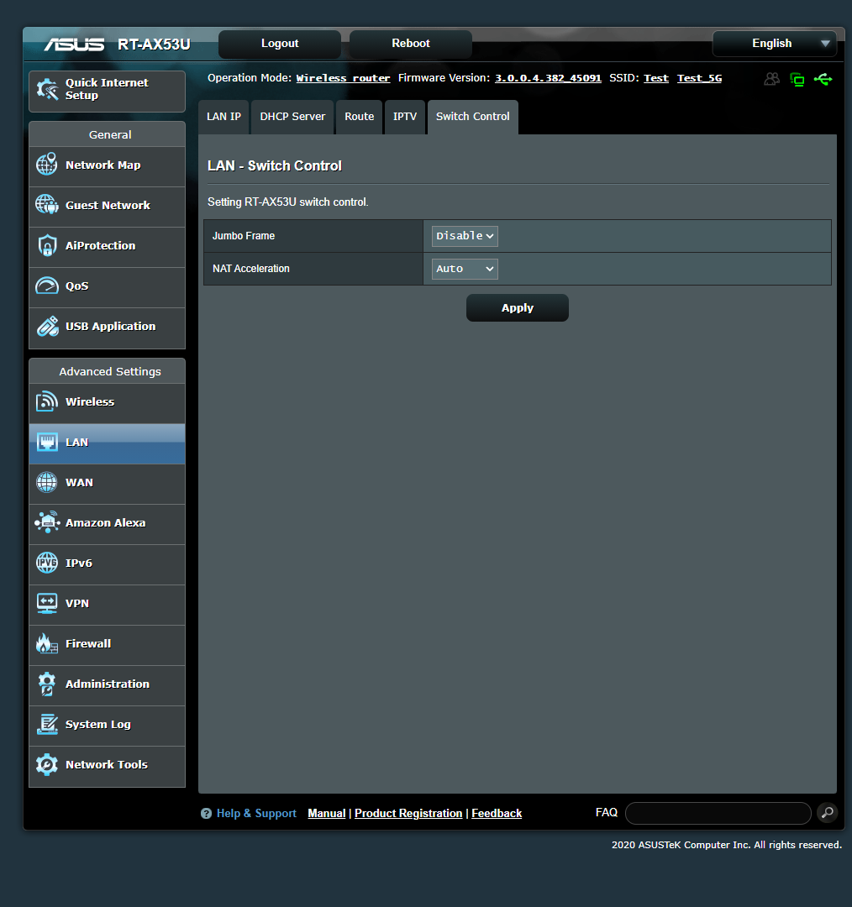Viewport: 852px width, 907px height.
Task: Open the Manual link
Action: tap(327, 813)
